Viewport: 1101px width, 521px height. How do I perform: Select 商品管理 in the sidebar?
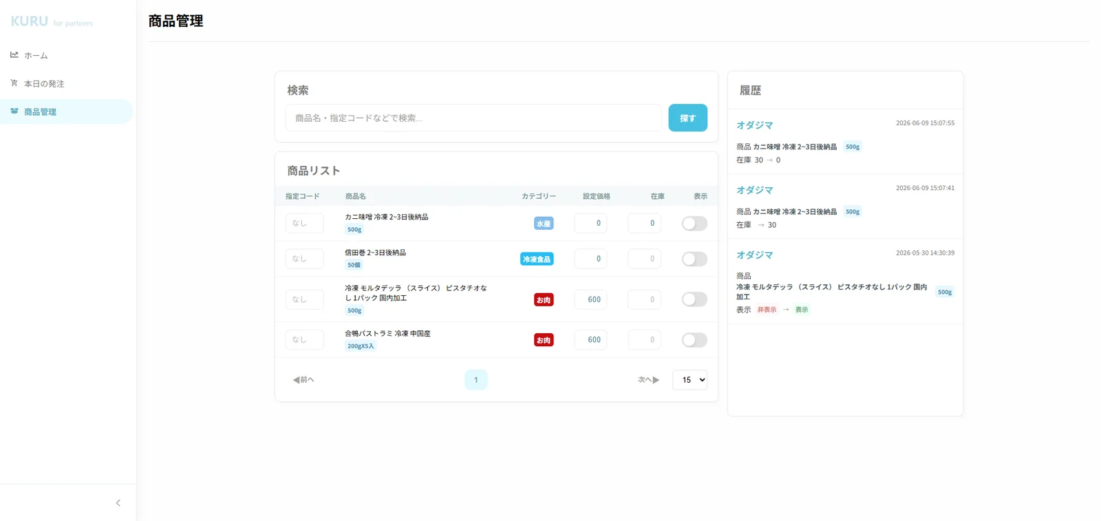point(66,111)
